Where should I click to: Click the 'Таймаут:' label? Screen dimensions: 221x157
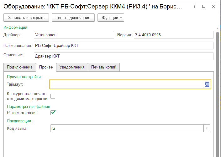click(15, 84)
